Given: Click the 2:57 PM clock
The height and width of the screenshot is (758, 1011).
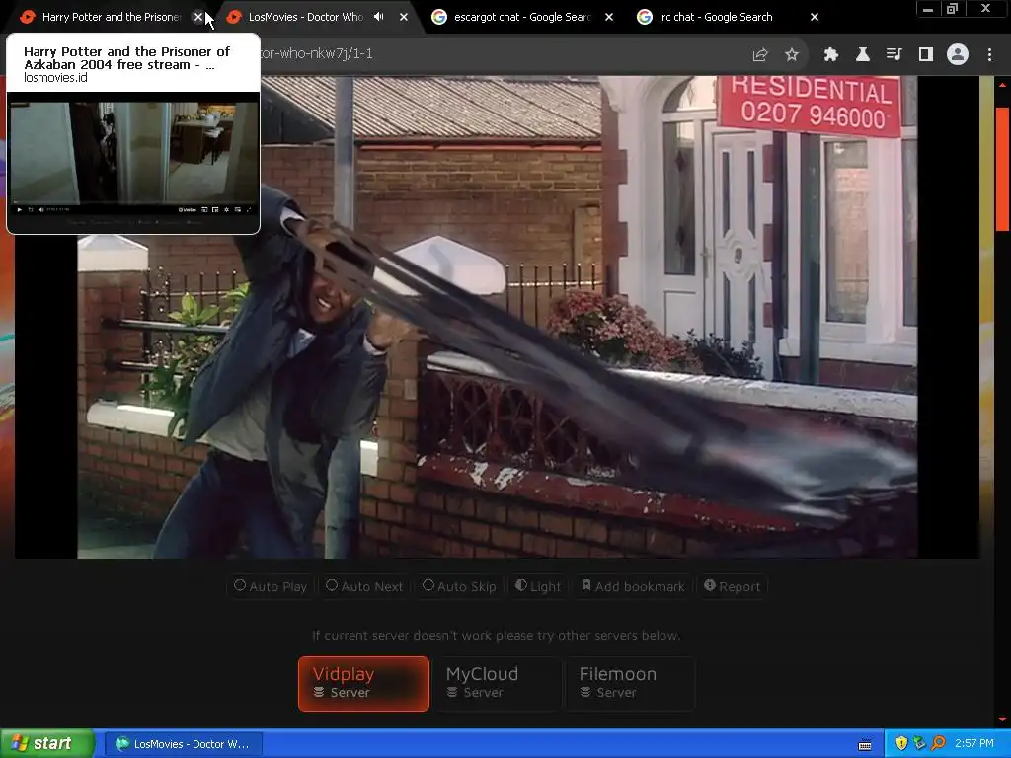Looking at the screenshot, I should [x=974, y=744].
